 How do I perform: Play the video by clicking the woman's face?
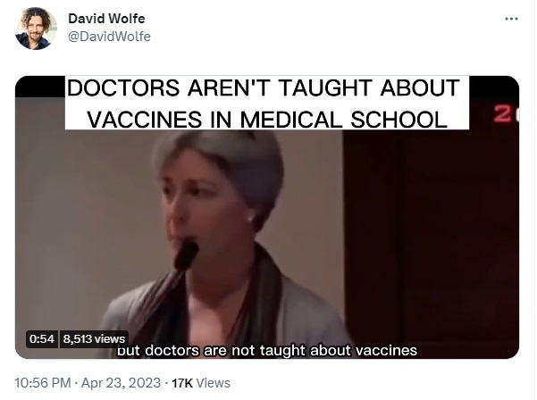(x=202, y=198)
